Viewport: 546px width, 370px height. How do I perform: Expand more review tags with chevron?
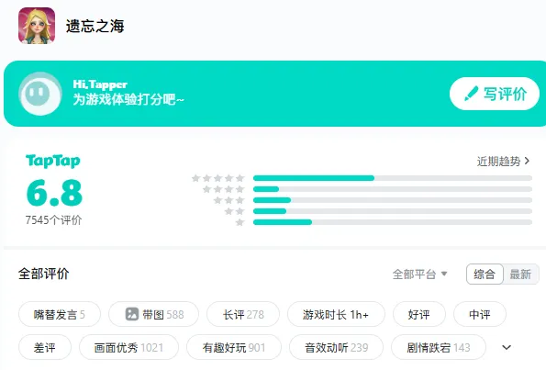tap(507, 347)
